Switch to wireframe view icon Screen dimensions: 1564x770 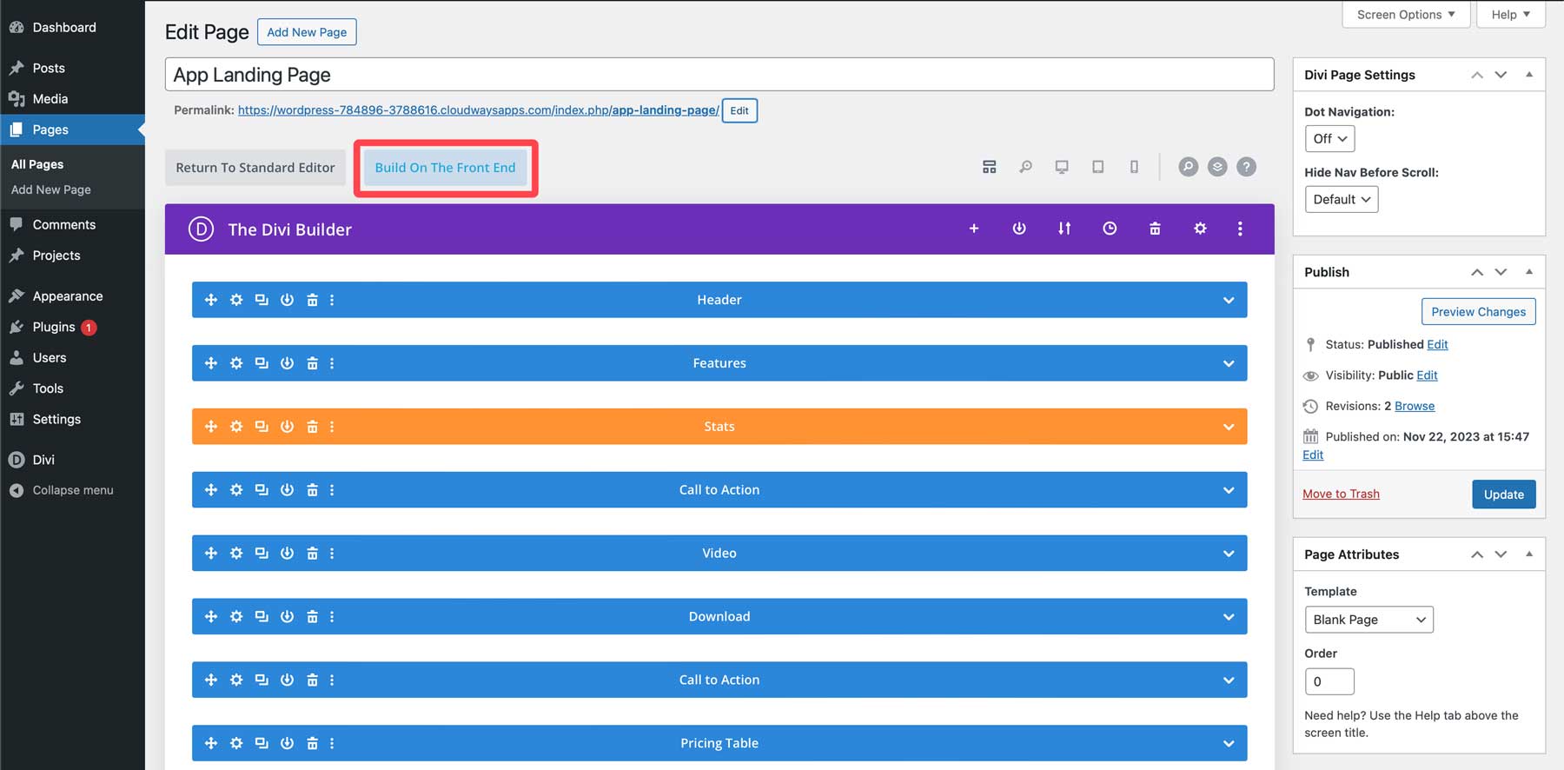click(989, 167)
